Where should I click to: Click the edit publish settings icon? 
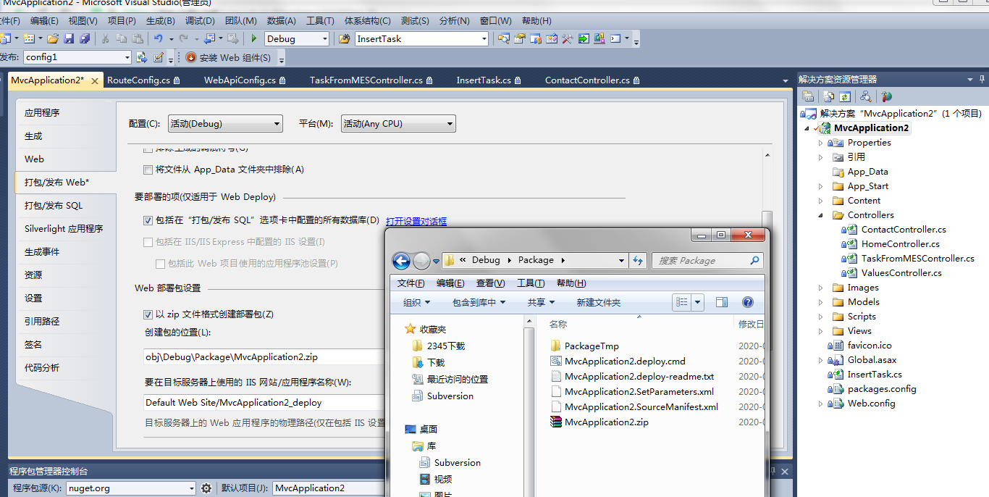click(159, 57)
